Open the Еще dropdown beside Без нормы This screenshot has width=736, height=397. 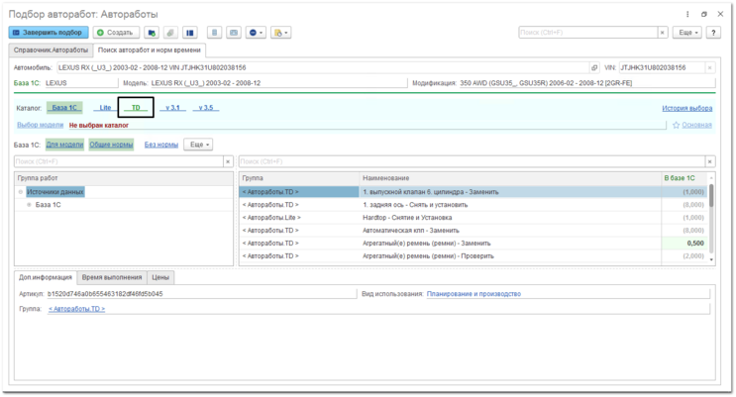(x=198, y=145)
